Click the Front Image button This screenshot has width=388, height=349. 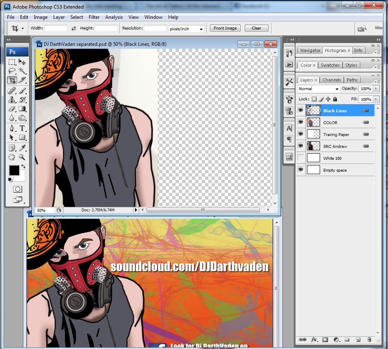click(x=225, y=28)
